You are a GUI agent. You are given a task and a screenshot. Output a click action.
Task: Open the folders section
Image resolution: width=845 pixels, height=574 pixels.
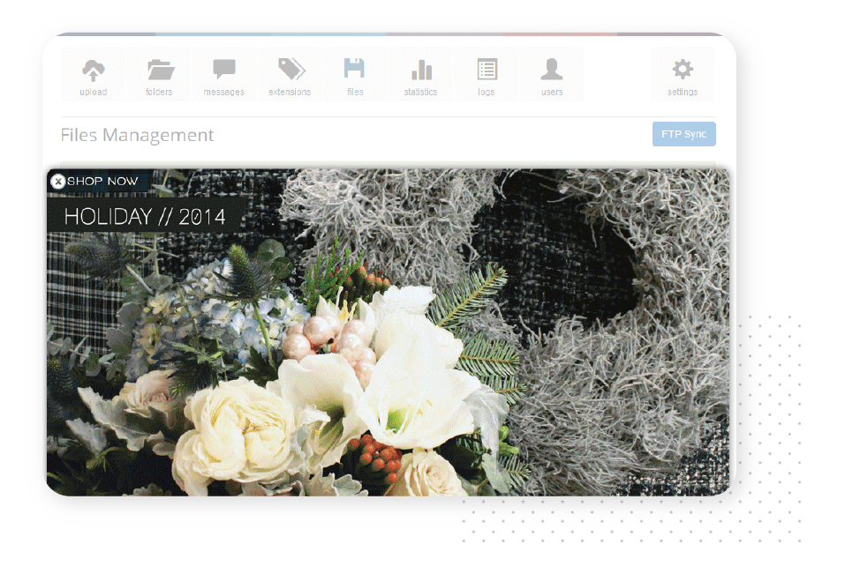point(160,71)
